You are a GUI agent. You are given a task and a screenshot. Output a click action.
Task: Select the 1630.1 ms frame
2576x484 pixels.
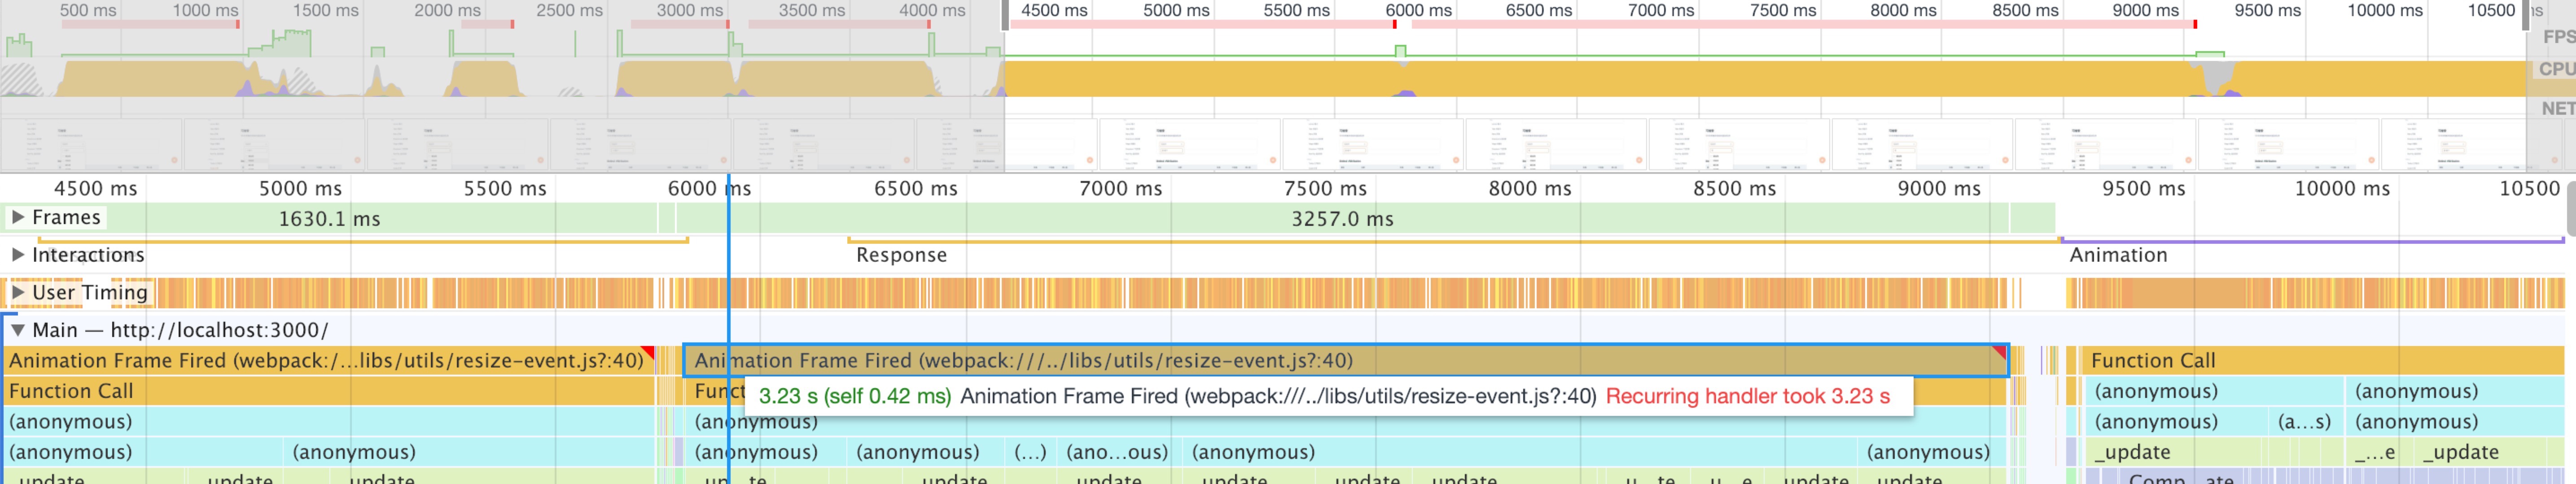point(330,219)
